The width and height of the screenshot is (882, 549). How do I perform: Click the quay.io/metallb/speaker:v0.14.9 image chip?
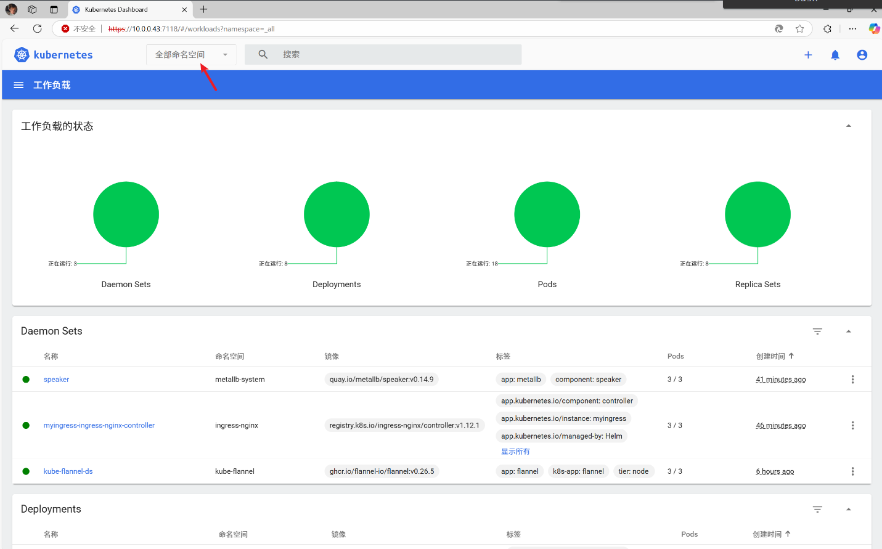(x=382, y=380)
